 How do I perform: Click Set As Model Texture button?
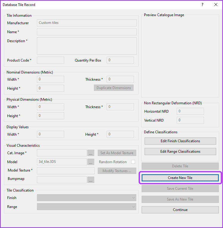(x=117, y=153)
